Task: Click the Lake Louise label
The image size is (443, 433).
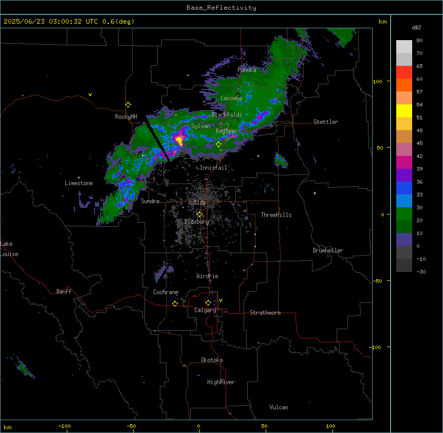Action: (x=9, y=249)
